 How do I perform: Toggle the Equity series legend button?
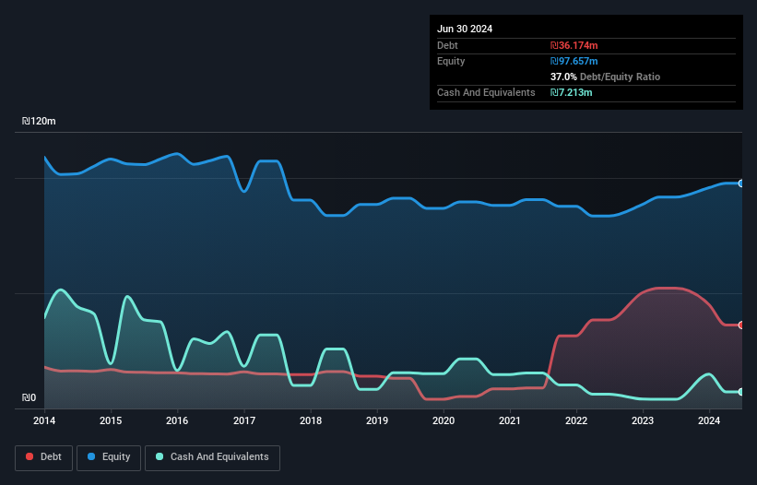109,457
